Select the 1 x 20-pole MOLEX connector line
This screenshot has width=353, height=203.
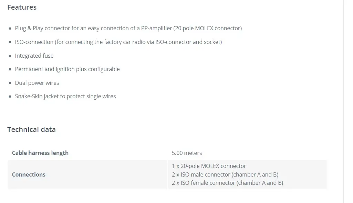(209, 166)
